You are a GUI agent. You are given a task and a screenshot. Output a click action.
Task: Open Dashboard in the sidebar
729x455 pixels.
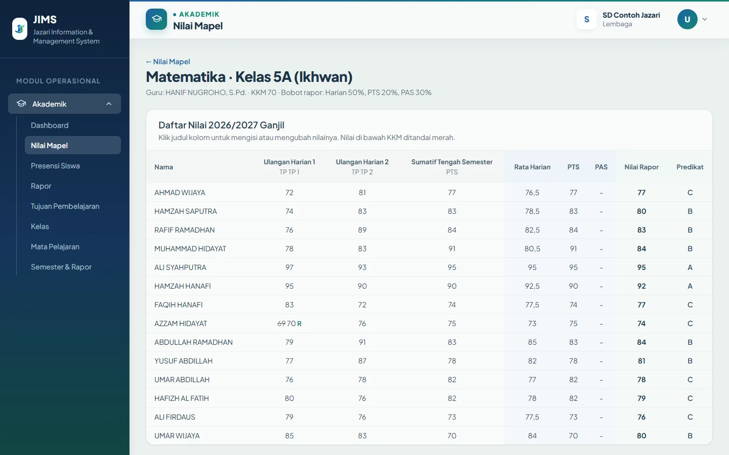tap(50, 125)
